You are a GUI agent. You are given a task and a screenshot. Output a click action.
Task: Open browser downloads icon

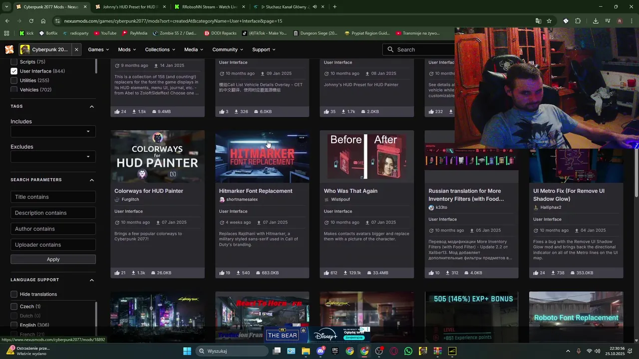596,21
